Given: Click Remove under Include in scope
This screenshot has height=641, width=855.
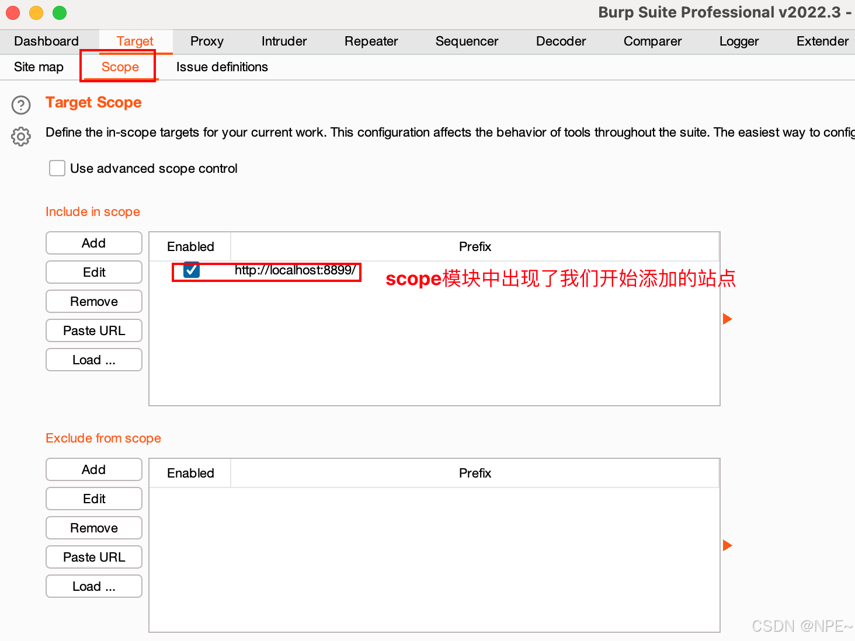Looking at the screenshot, I should click(x=94, y=301).
